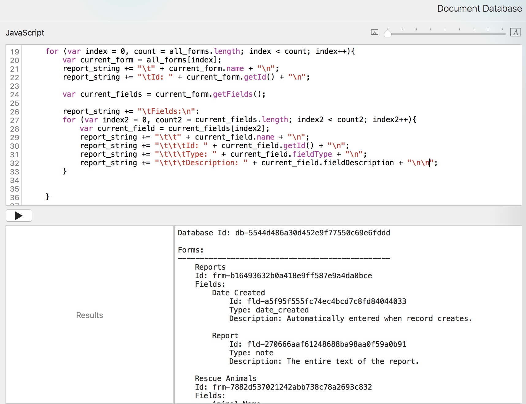Click the font size slider thumb
The height and width of the screenshot is (404, 526).
pyautogui.click(x=388, y=33)
